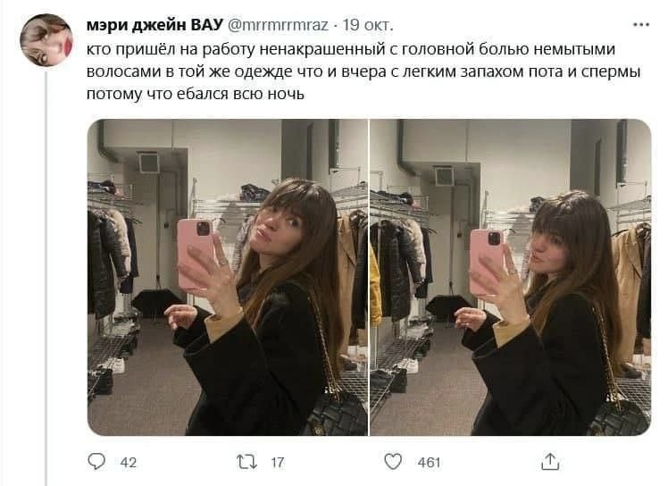Image resolution: width=668 pixels, height=486 pixels.
Task: Click the 42 replies count
Action: [x=129, y=463]
